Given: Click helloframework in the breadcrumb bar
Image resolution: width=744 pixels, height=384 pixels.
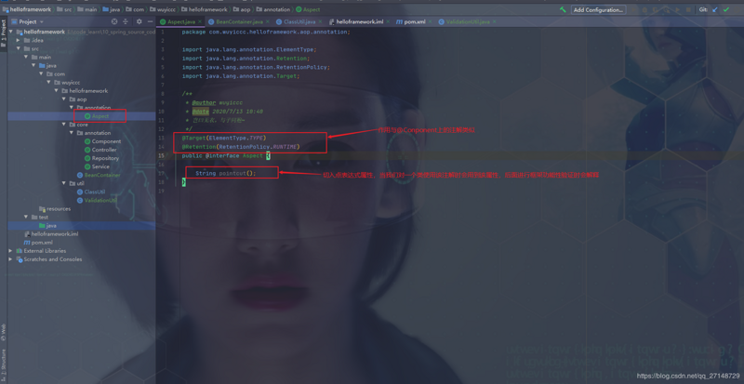Looking at the screenshot, I should (x=27, y=9).
